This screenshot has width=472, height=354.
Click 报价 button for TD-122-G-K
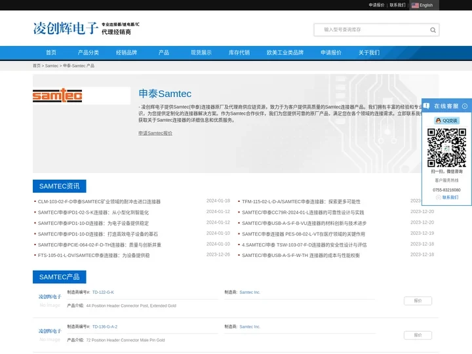pos(418,301)
